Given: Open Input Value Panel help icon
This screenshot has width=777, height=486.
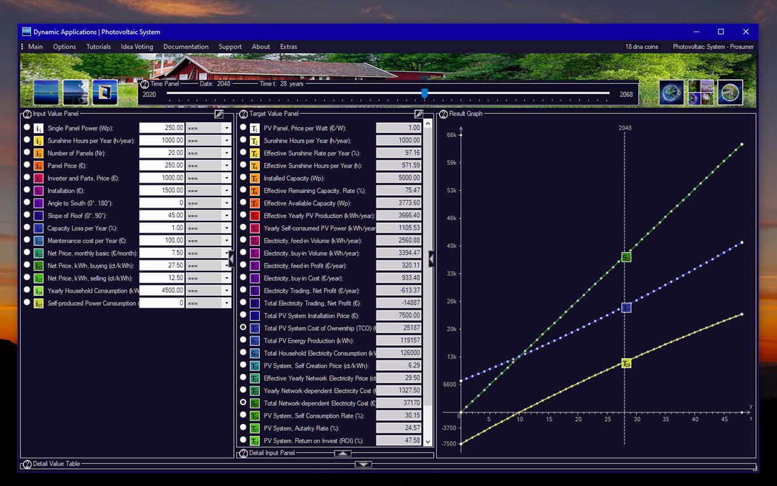Looking at the screenshot, I should [27, 114].
